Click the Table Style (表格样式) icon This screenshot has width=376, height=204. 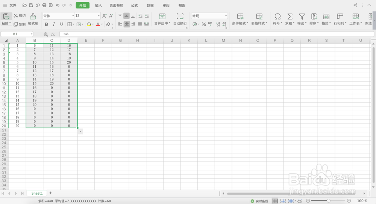259,16
